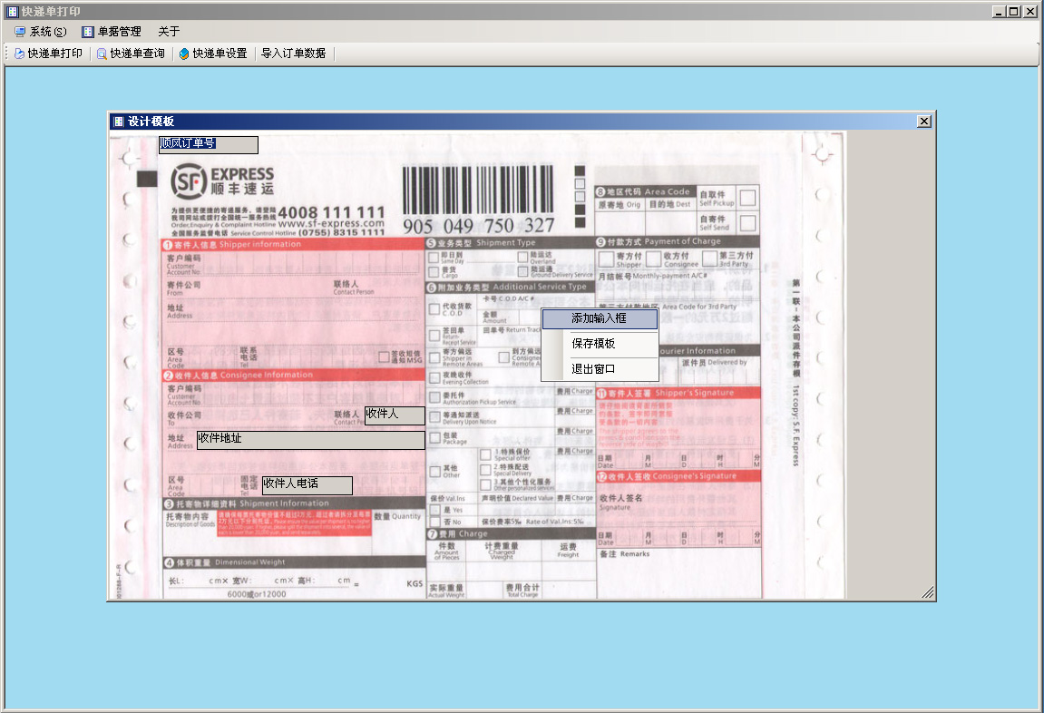Viewport: 1044px width, 713px height.
Task: Click the 快递单打印 toolbar button
Action: [x=49, y=54]
